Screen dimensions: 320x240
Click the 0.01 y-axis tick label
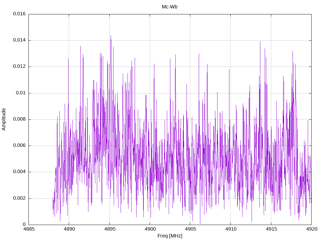(21, 93)
